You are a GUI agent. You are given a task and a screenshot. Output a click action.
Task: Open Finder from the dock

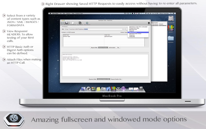click(x=83, y=89)
